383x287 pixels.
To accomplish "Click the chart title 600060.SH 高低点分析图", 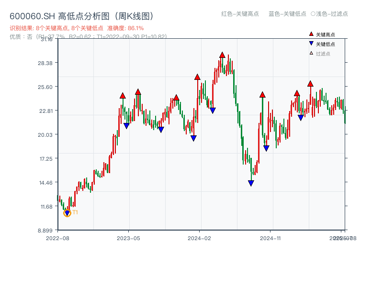I will 82,16.
